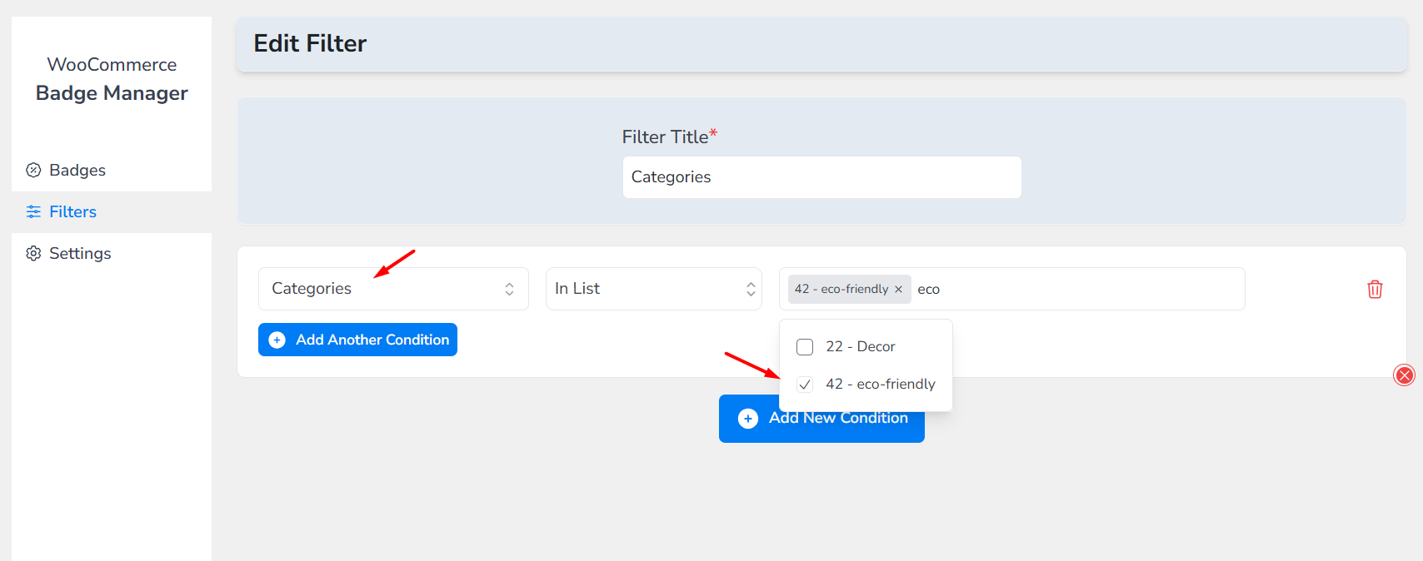Click the Badges icon in sidebar

click(x=33, y=171)
